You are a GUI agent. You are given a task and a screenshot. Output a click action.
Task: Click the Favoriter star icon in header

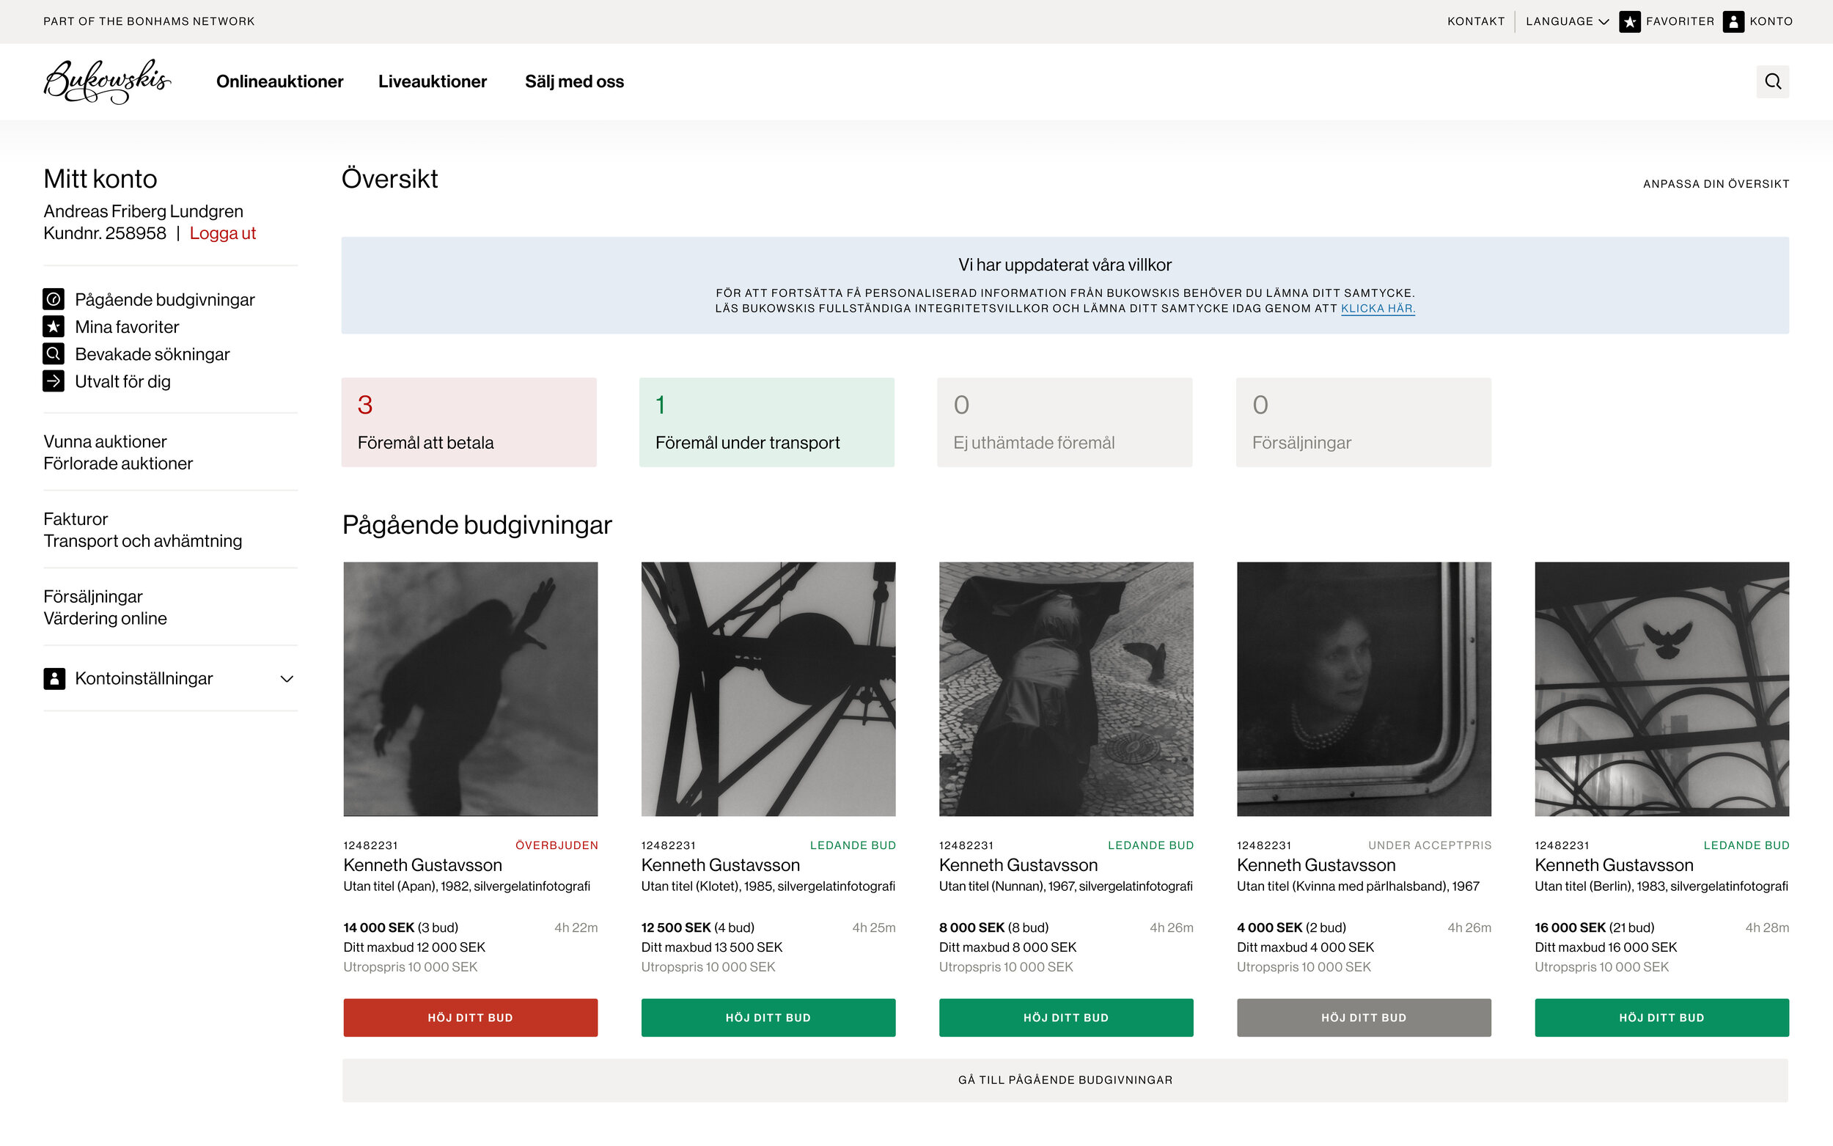coord(1629,21)
